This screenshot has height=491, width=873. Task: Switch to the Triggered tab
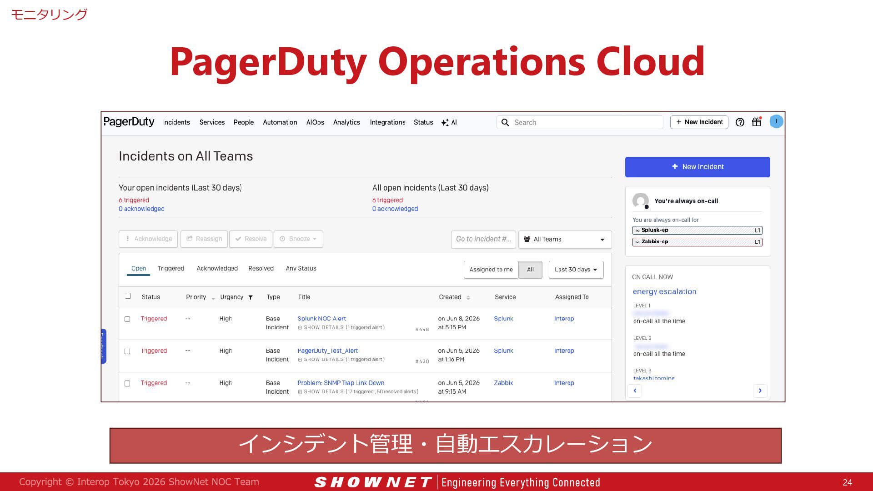click(x=171, y=269)
